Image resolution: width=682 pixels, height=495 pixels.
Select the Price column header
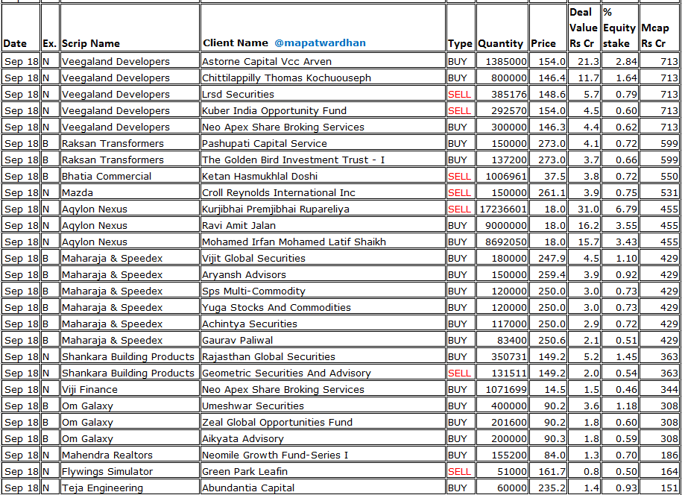(x=543, y=43)
